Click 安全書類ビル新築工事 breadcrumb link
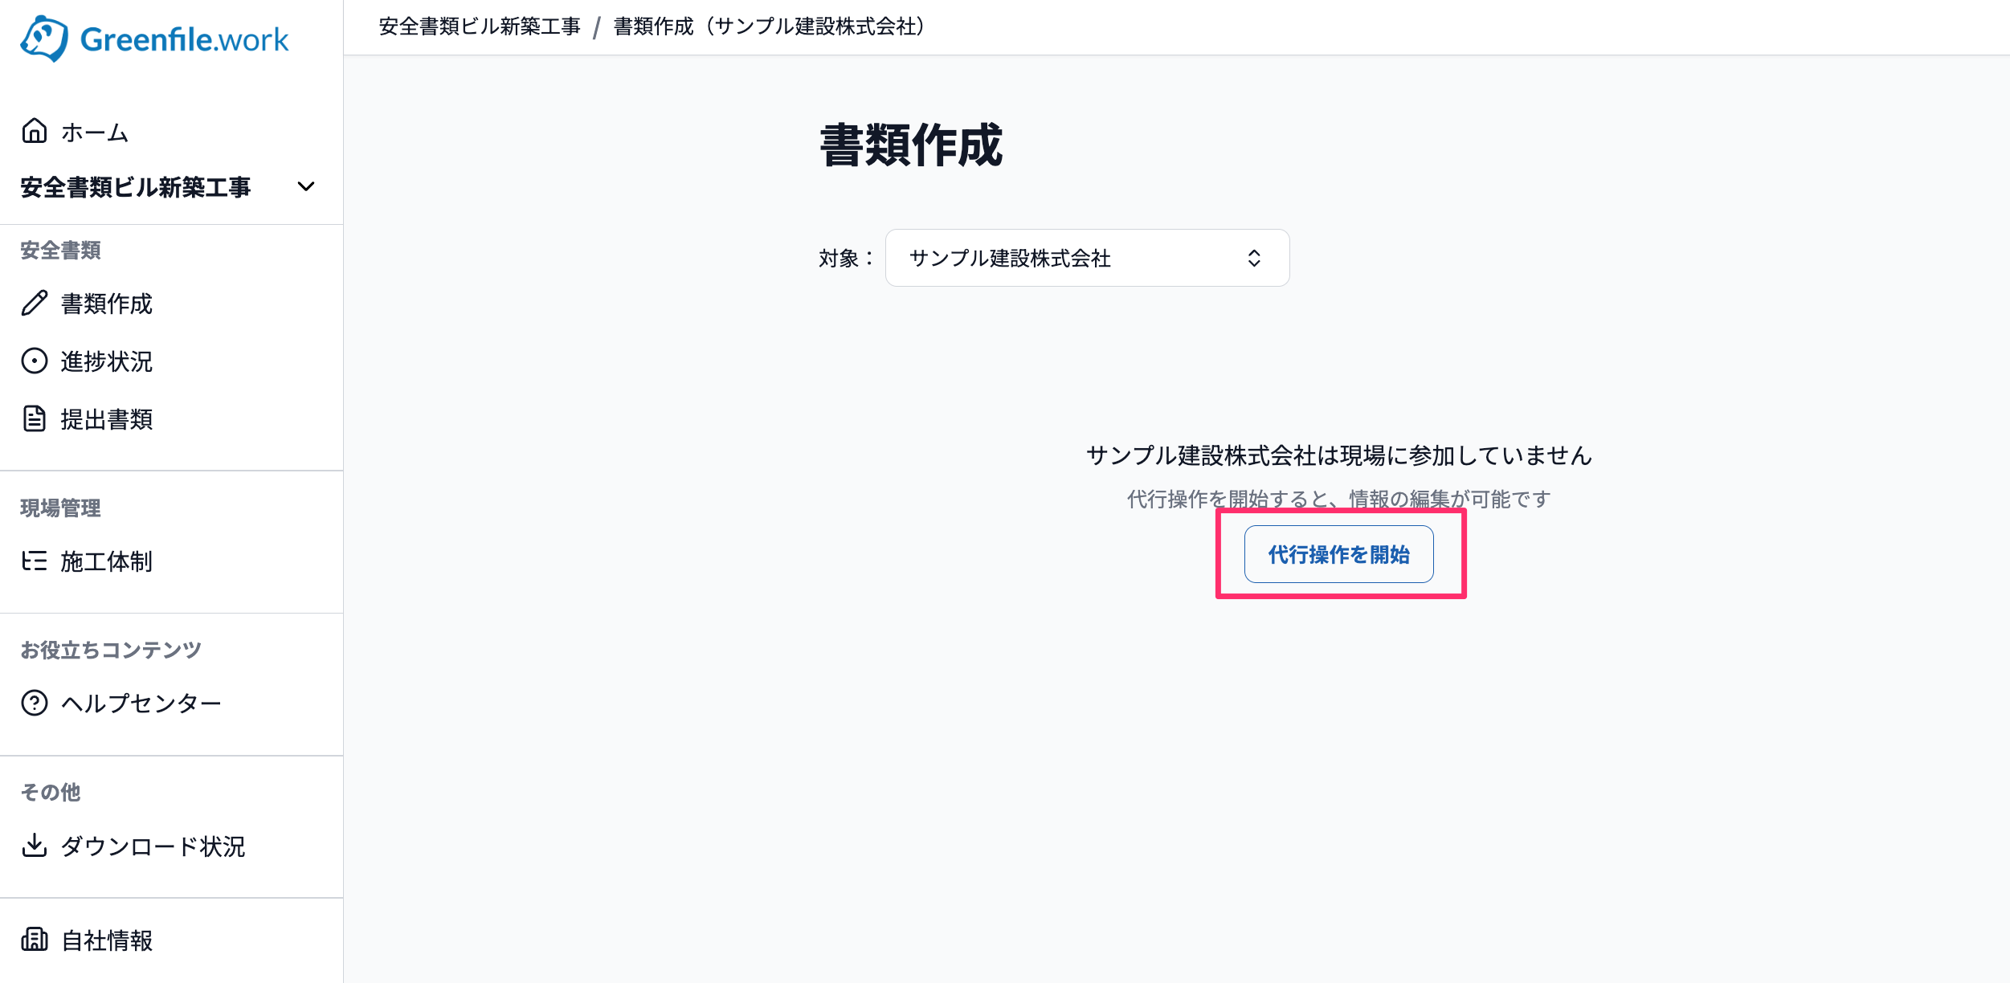2010x983 pixels. (x=480, y=27)
